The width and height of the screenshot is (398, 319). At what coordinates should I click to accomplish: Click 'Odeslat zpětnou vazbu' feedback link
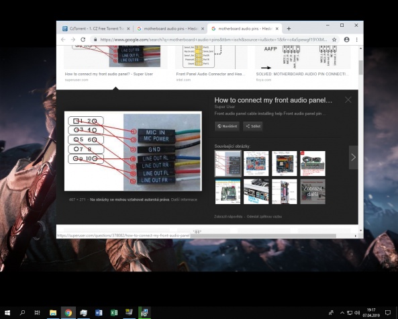[264, 217]
